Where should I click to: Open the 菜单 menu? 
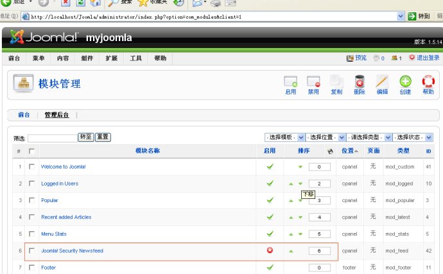39,58
